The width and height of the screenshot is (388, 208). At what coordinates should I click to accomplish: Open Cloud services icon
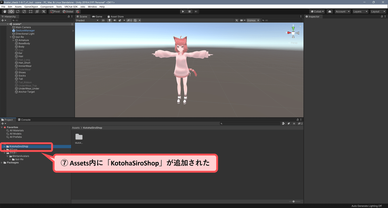pos(329,12)
